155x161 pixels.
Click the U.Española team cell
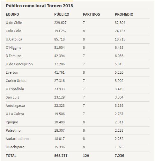pyautogui.click(x=15, y=89)
